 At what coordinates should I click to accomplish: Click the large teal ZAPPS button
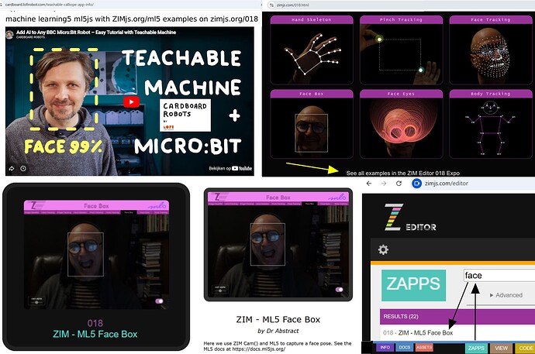coord(413,286)
